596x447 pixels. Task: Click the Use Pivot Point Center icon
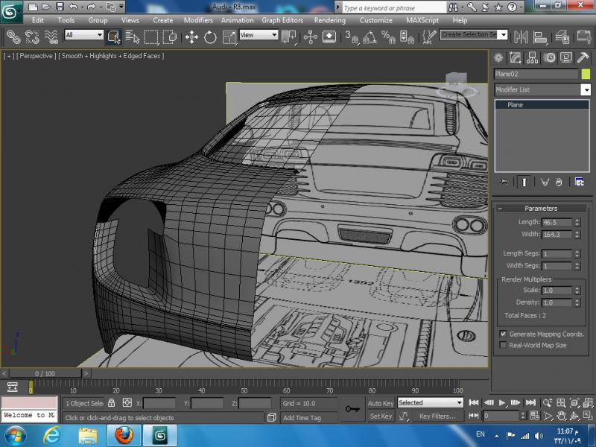click(x=288, y=37)
